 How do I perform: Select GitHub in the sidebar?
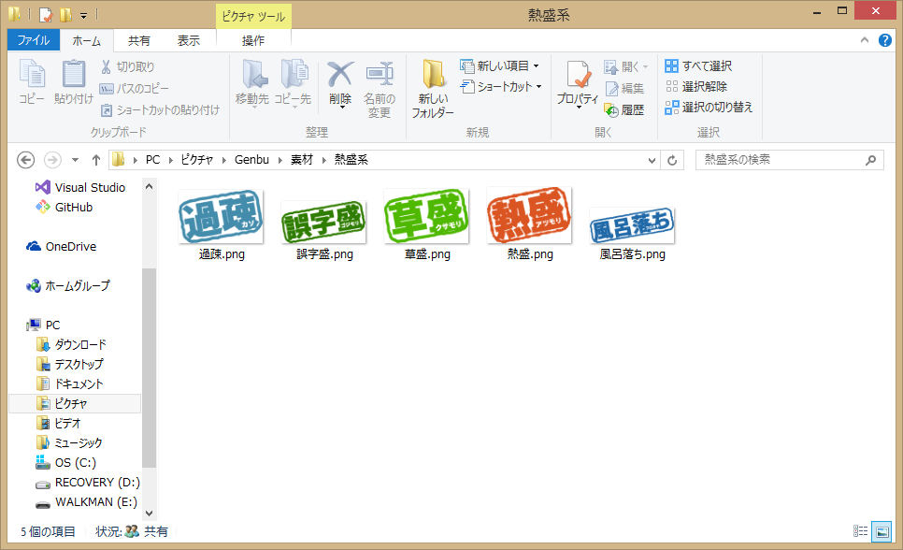pos(73,208)
